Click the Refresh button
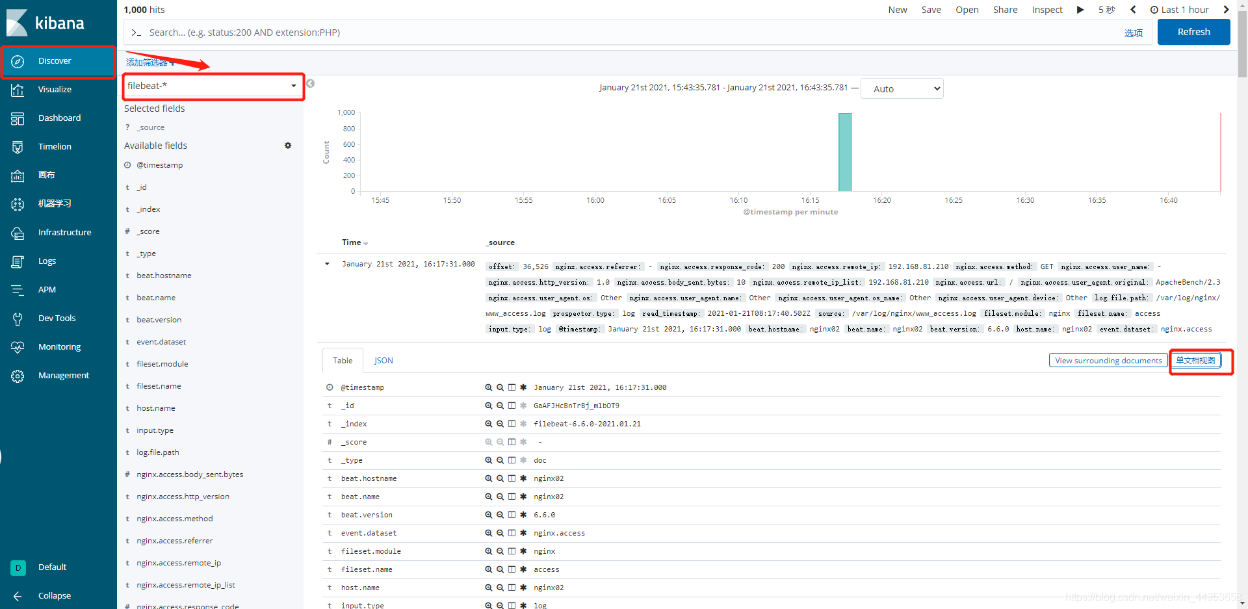Screen dimensions: 1248x609 [1193, 32]
